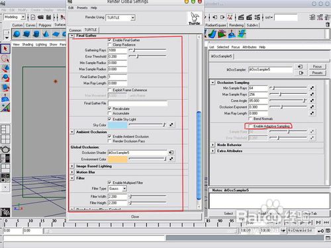Enable the Accumulate checkbox
This screenshot has height=248, width=331.
coord(109,113)
